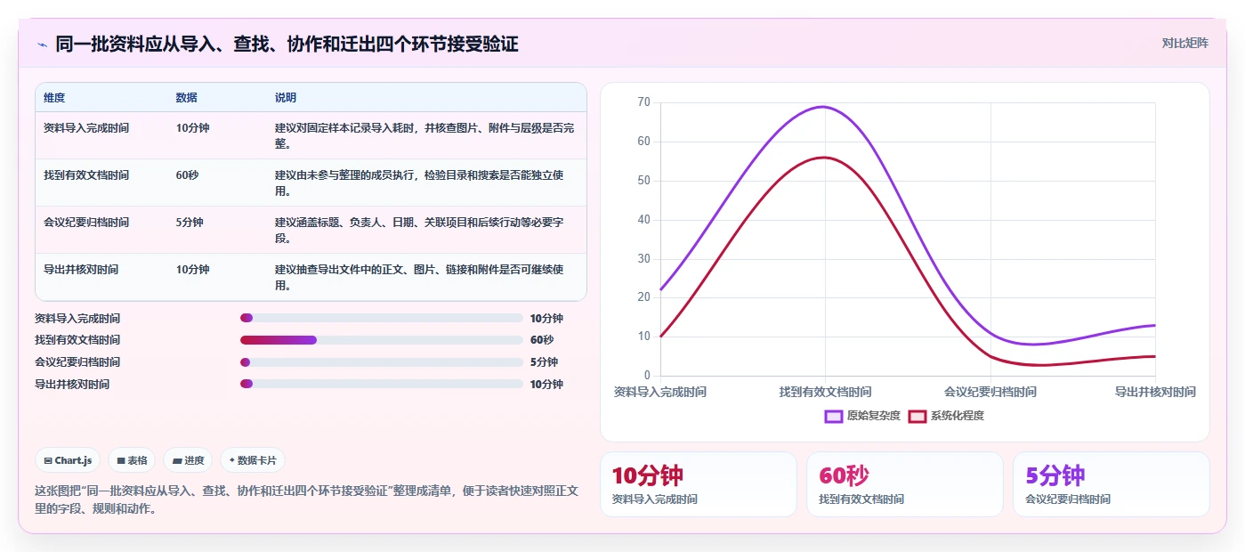Click the chart x-axis label 找到有效文档时间
The width and height of the screenshot is (1245, 552).
point(826,392)
